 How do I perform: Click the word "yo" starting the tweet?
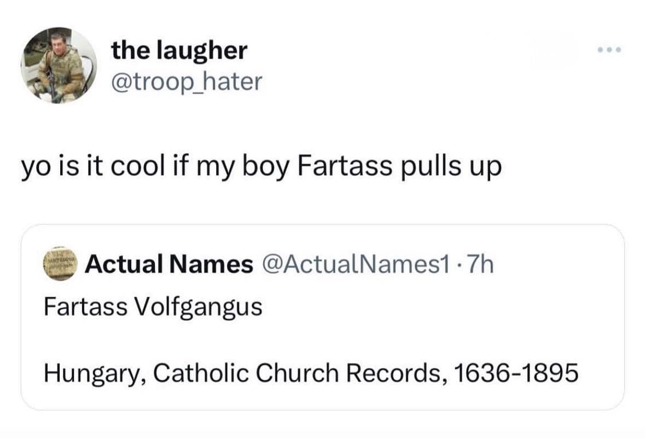coord(33,167)
